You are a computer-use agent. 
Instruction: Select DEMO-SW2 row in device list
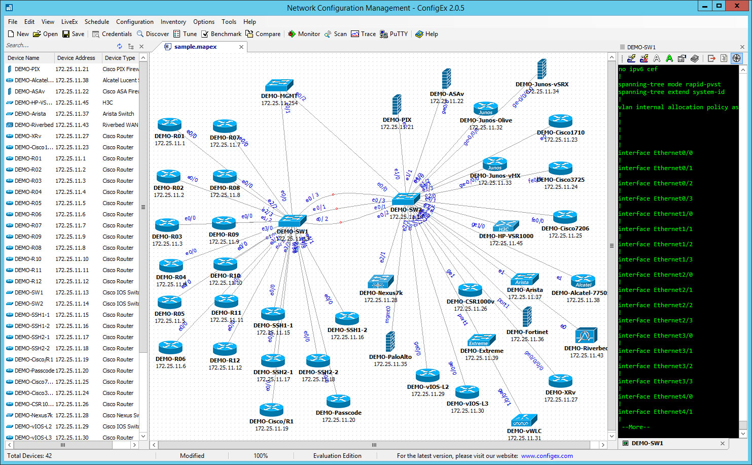click(72, 304)
